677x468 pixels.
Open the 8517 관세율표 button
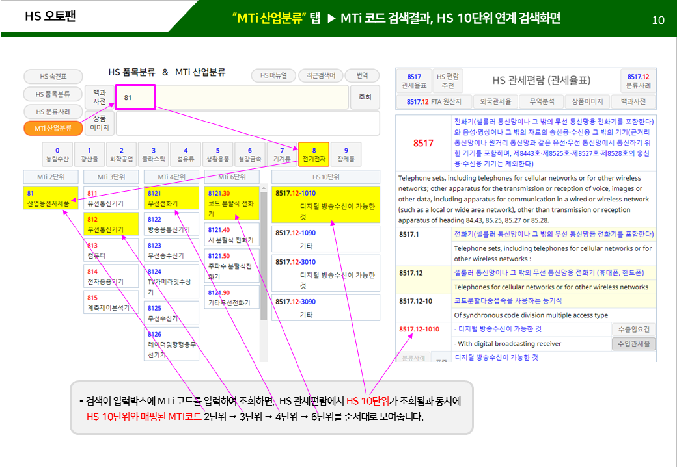[x=413, y=81]
